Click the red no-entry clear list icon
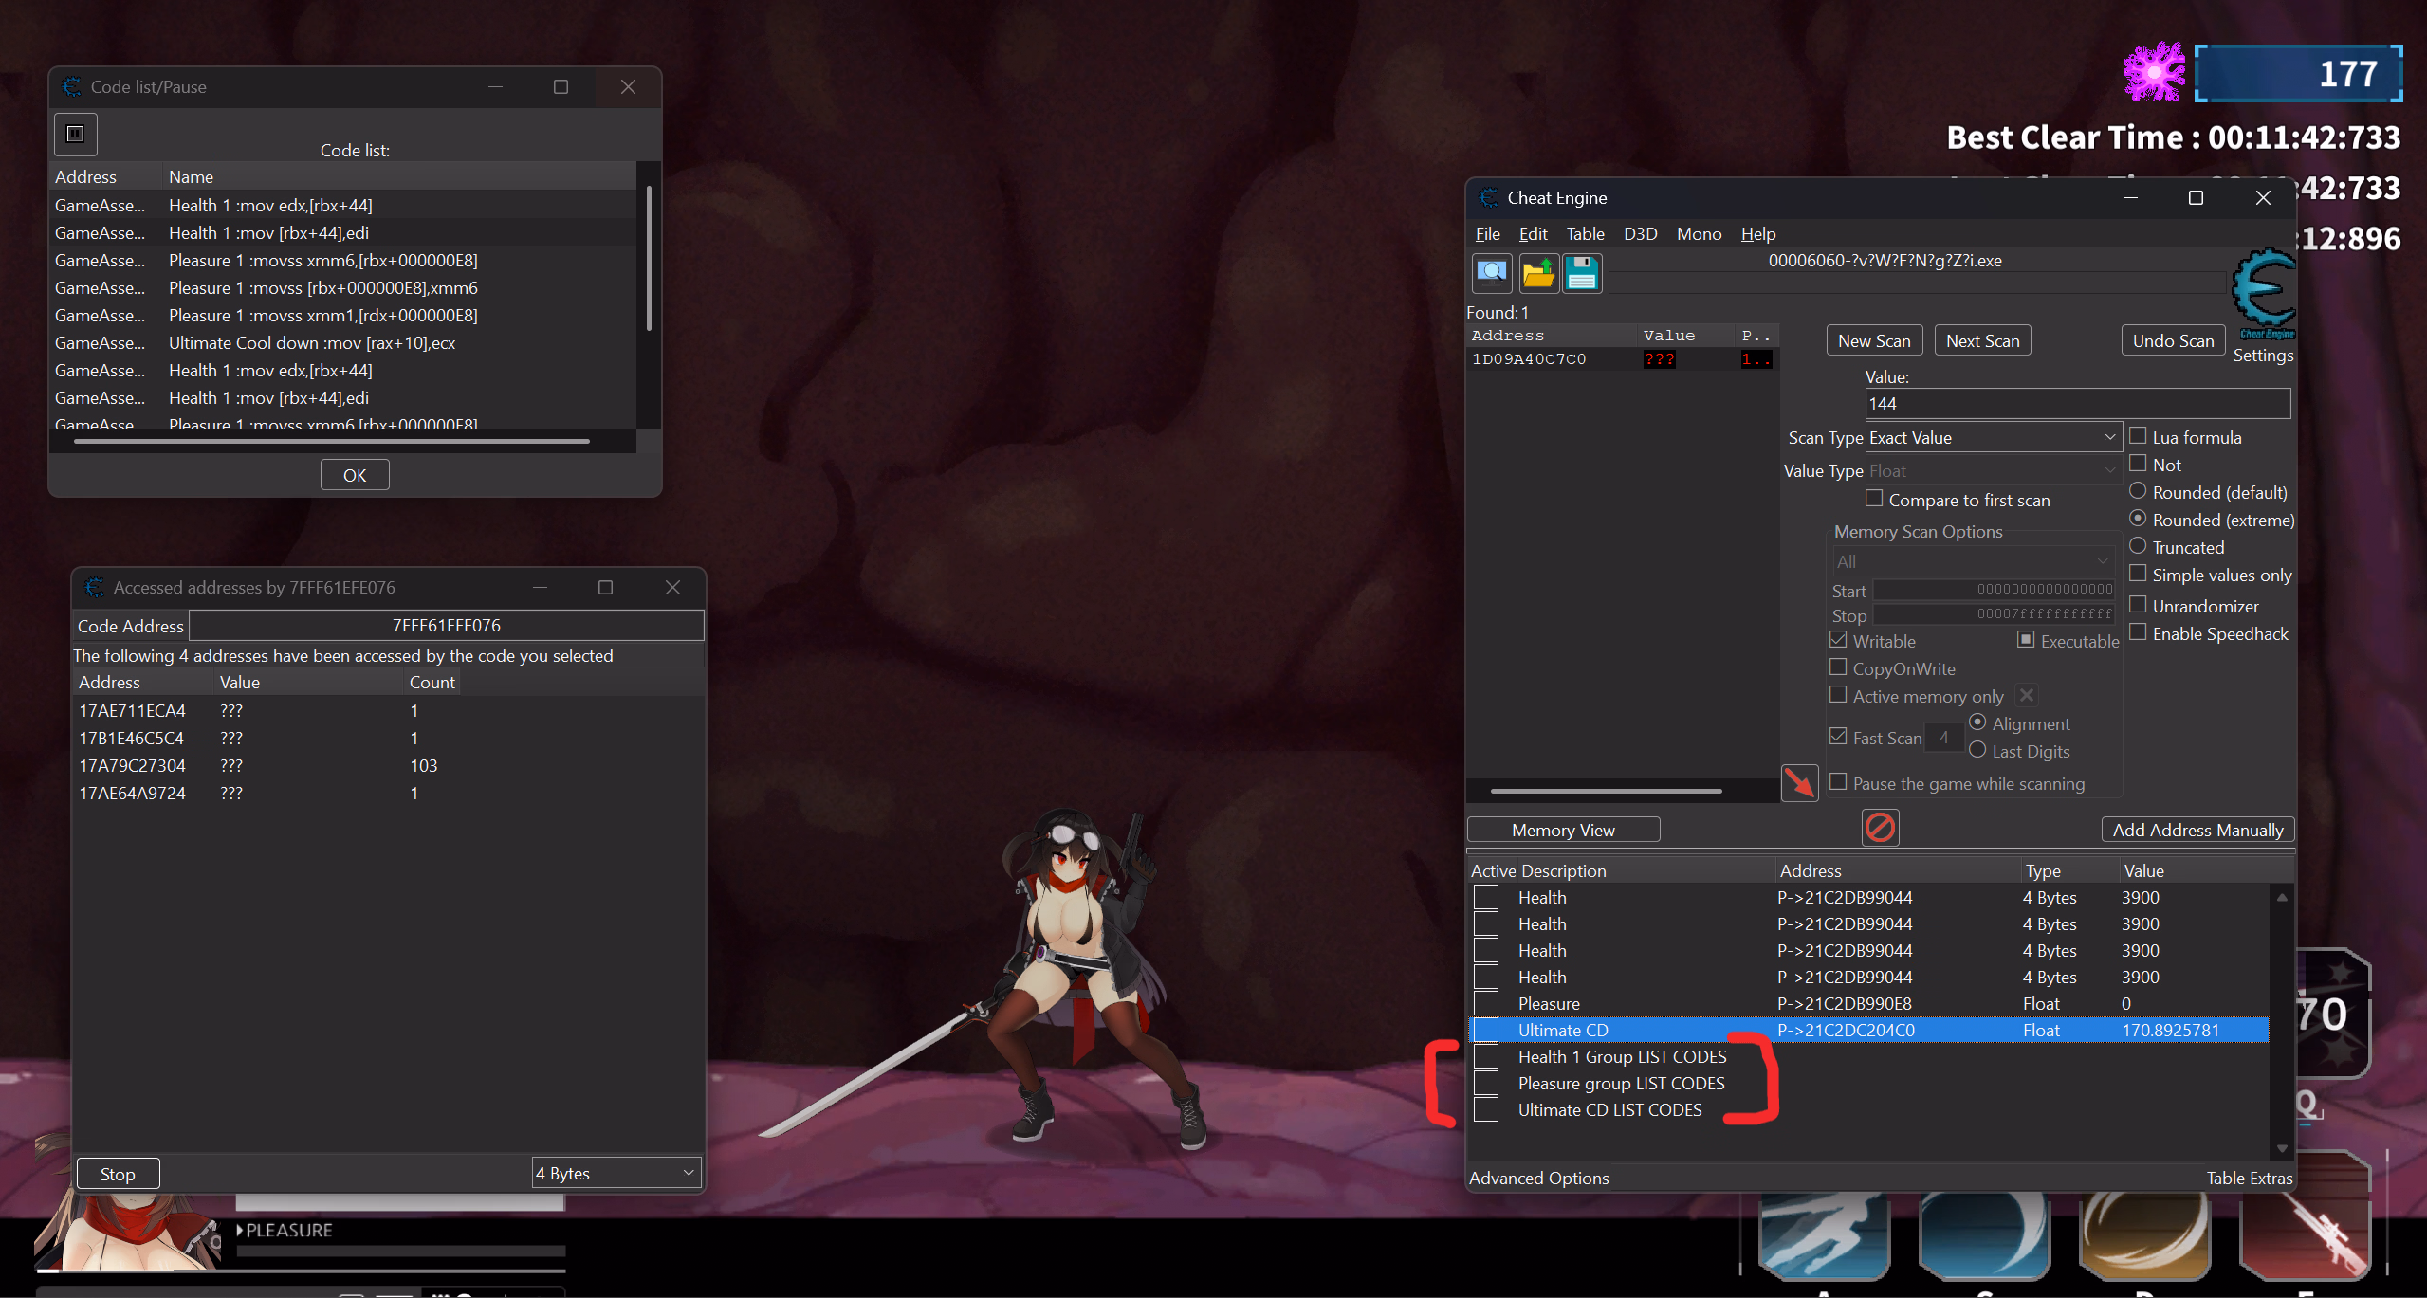 click(1880, 828)
